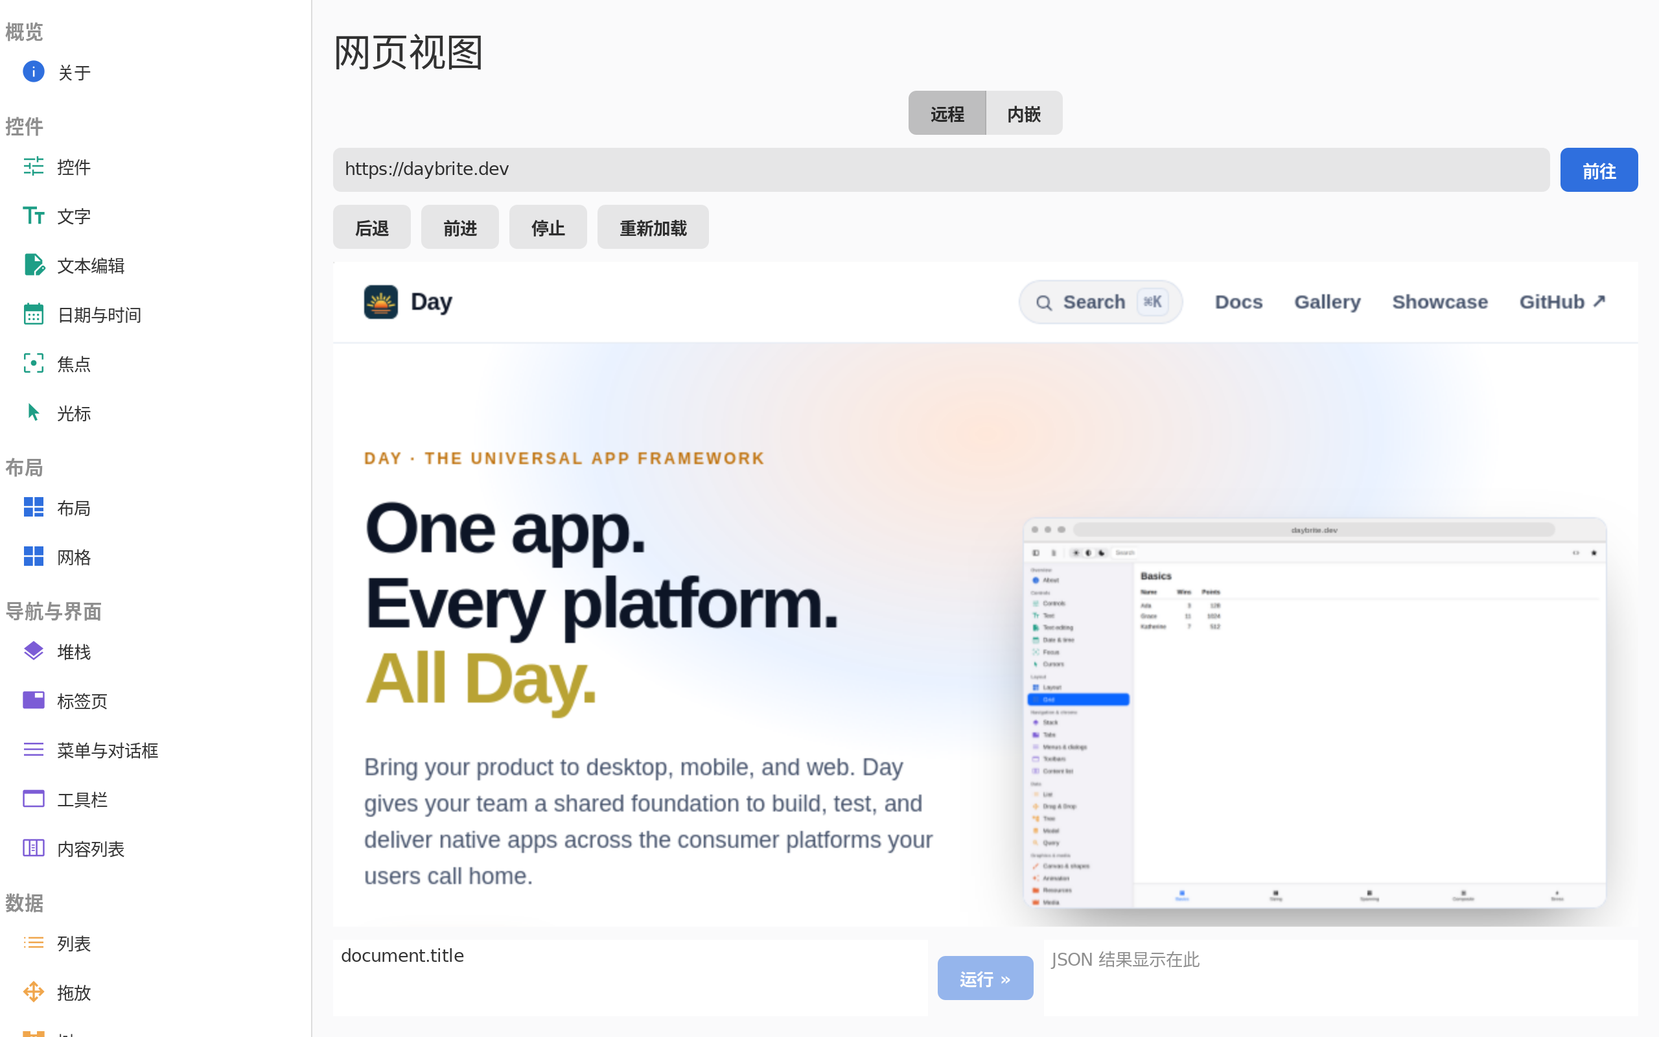This screenshot has height=1037, width=1659.
Task: Open 列表 in the sidebar
Action: [x=156, y=944]
